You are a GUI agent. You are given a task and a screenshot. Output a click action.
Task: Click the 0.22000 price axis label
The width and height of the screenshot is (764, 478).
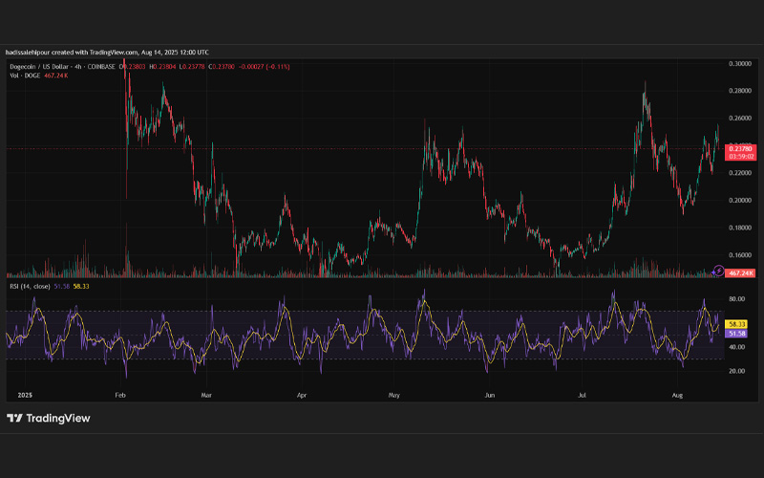coord(739,173)
